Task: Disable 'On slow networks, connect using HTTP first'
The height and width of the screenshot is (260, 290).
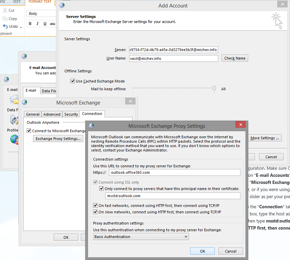Action: [96, 212]
